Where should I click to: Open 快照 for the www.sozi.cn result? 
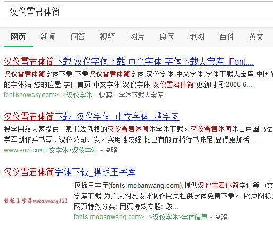click(x=111, y=150)
